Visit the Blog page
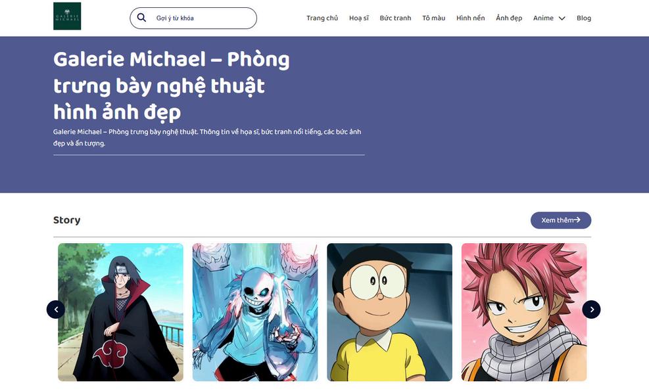Image resolution: width=649 pixels, height=391 pixels. pyautogui.click(x=584, y=18)
